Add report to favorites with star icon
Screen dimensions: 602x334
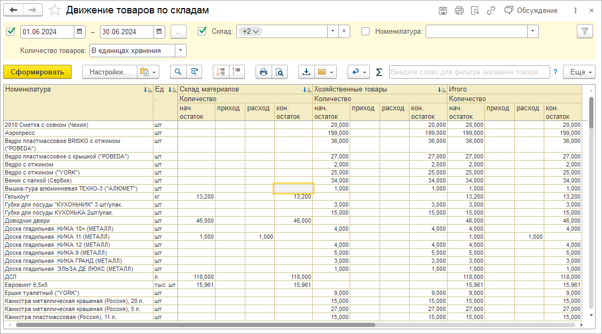[54, 10]
